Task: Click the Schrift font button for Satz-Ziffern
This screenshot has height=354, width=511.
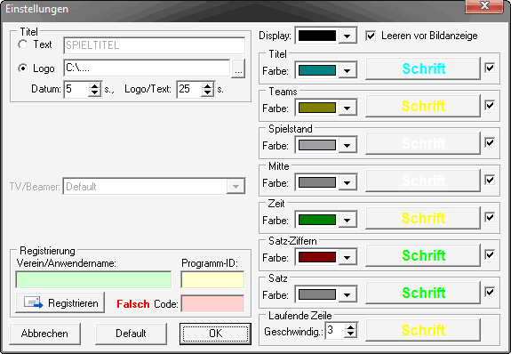Action: [423, 255]
